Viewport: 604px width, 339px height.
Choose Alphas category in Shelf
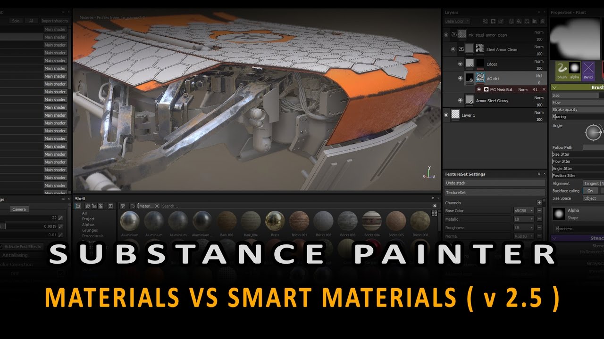tap(88, 225)
